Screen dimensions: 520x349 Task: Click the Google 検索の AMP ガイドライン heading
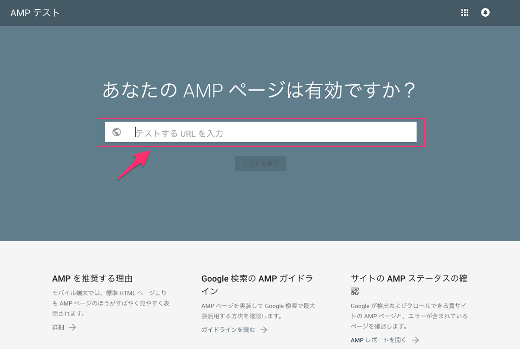tap(257, 285)
